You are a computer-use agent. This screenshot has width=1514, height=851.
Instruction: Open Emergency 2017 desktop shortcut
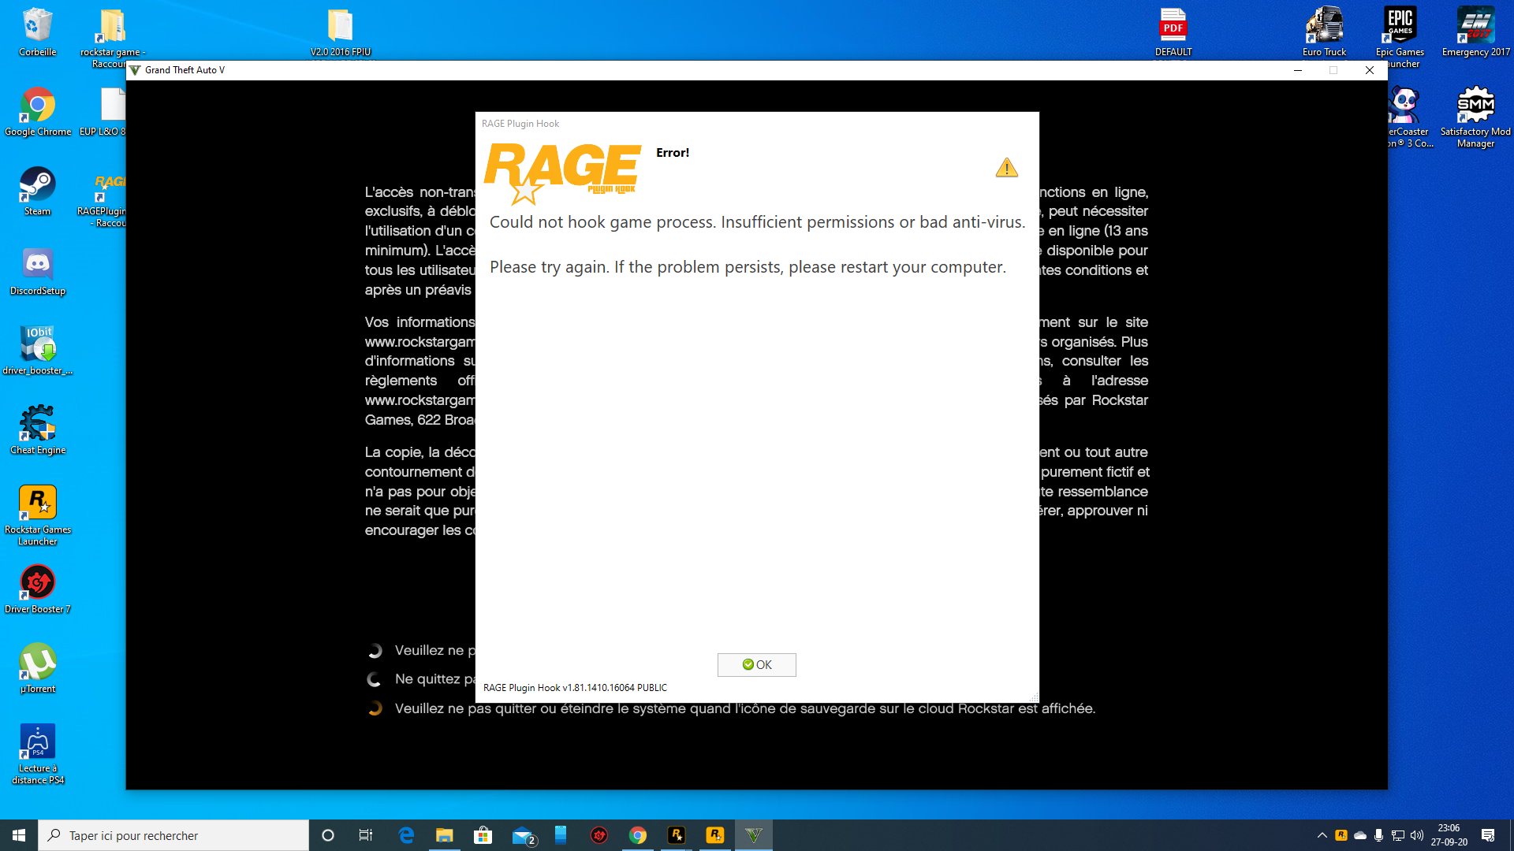[1475, 32]
